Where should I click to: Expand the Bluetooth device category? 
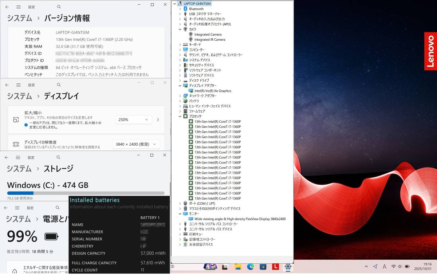tap(180, 9)
